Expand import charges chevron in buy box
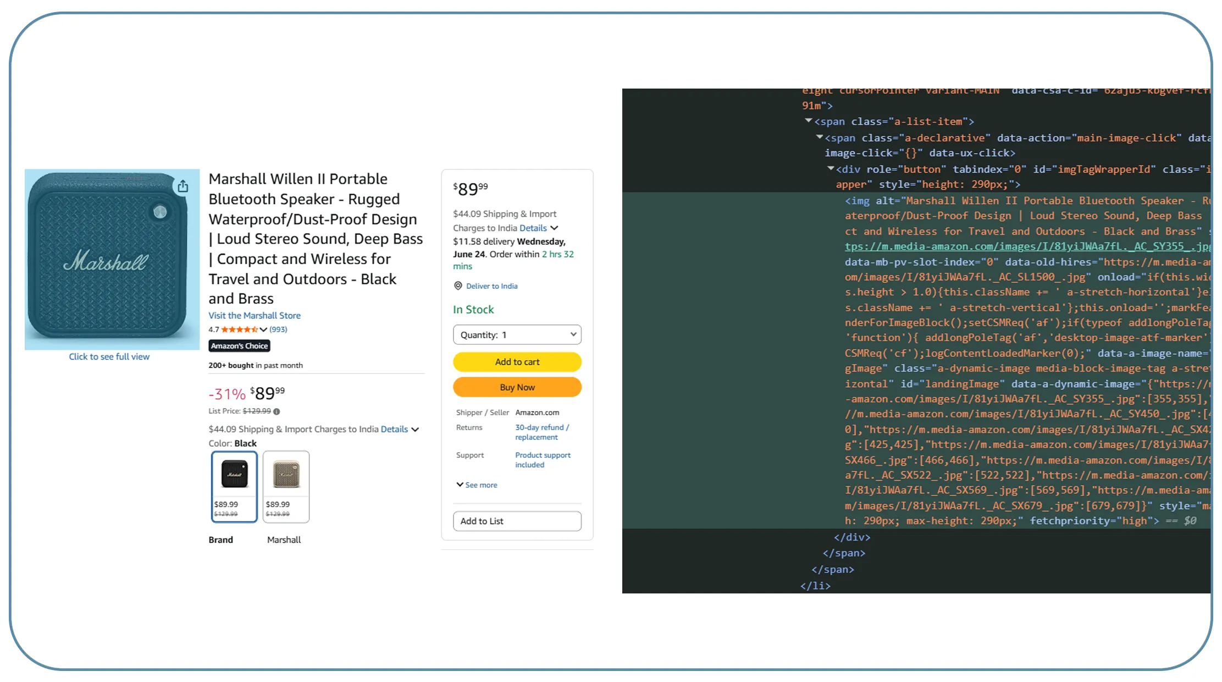The height and width of the screenshot is (682, 1222). tap(554, 228)
